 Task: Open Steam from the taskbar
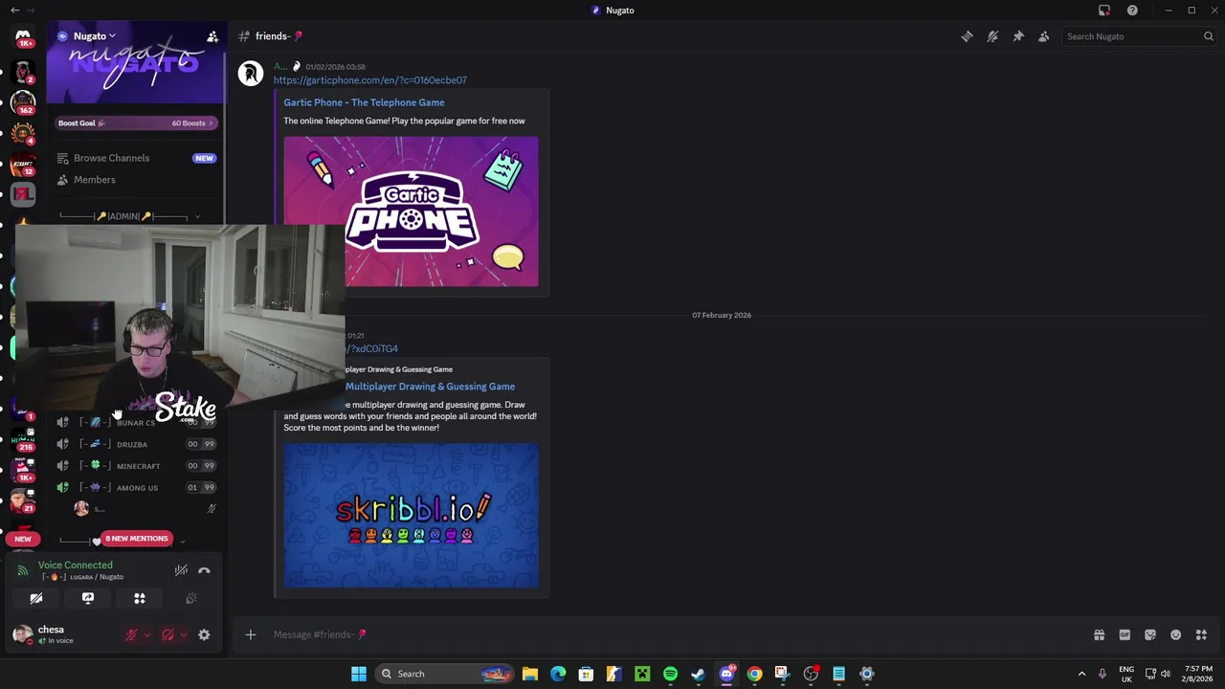click(x=698, y=674)
